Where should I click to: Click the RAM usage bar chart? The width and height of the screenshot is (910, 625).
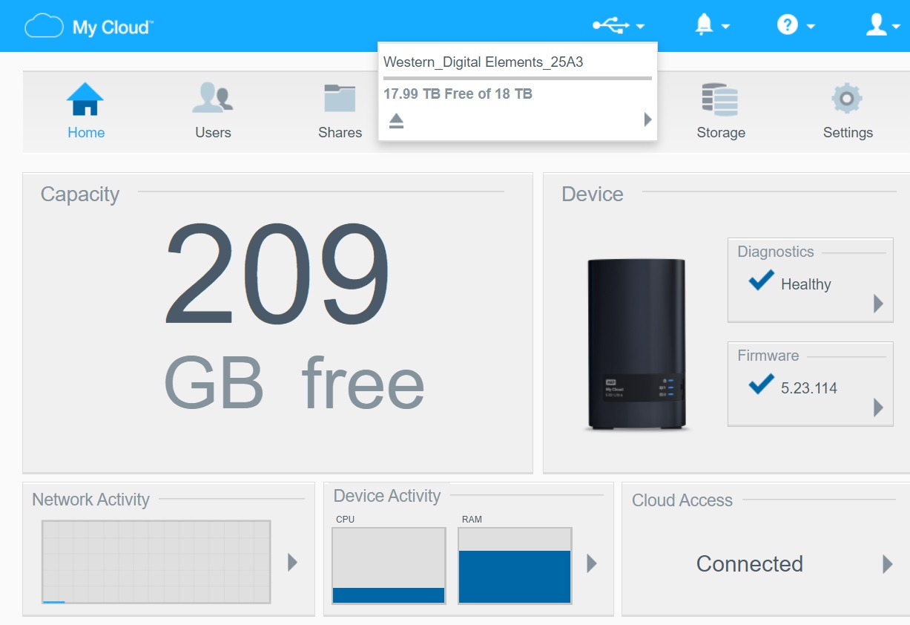(x=515, y=566)
